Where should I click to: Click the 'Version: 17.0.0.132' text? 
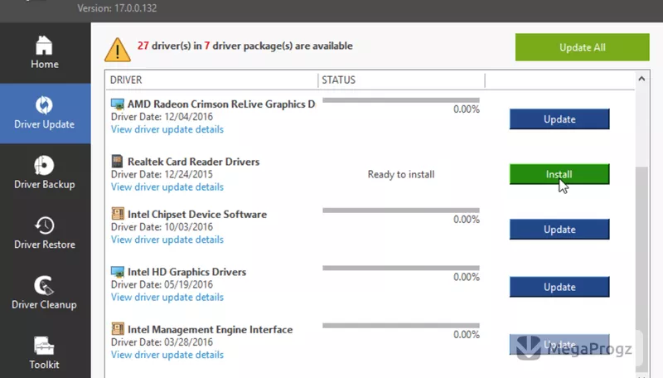click(x=117, y=8)
